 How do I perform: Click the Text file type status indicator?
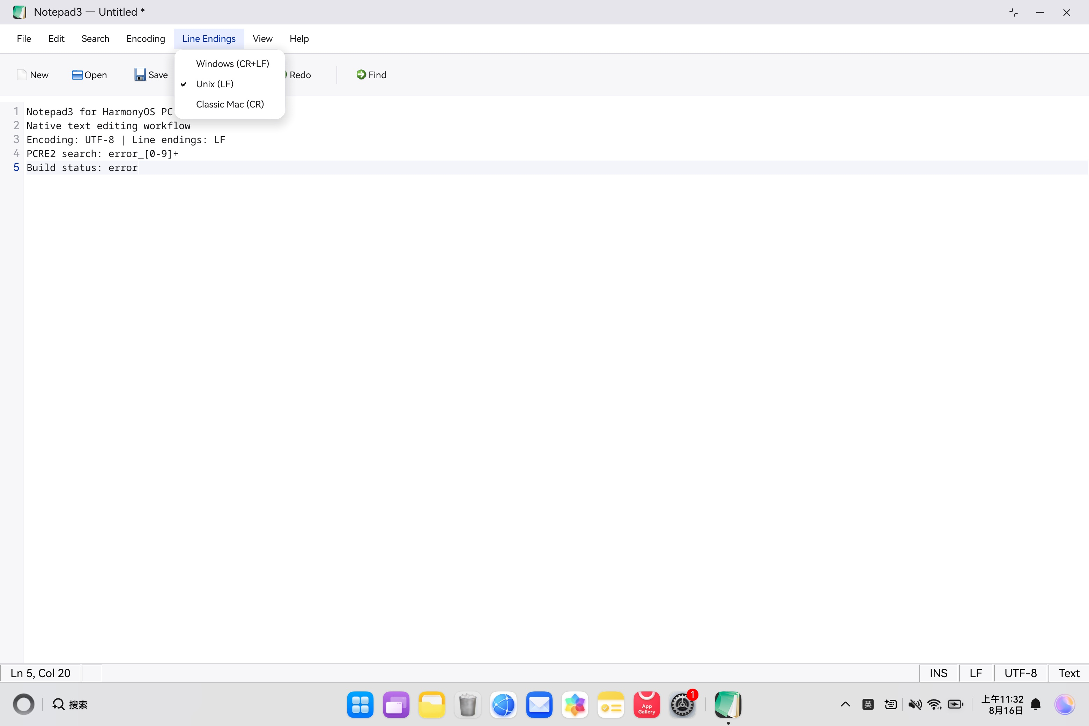[1069, 673]
